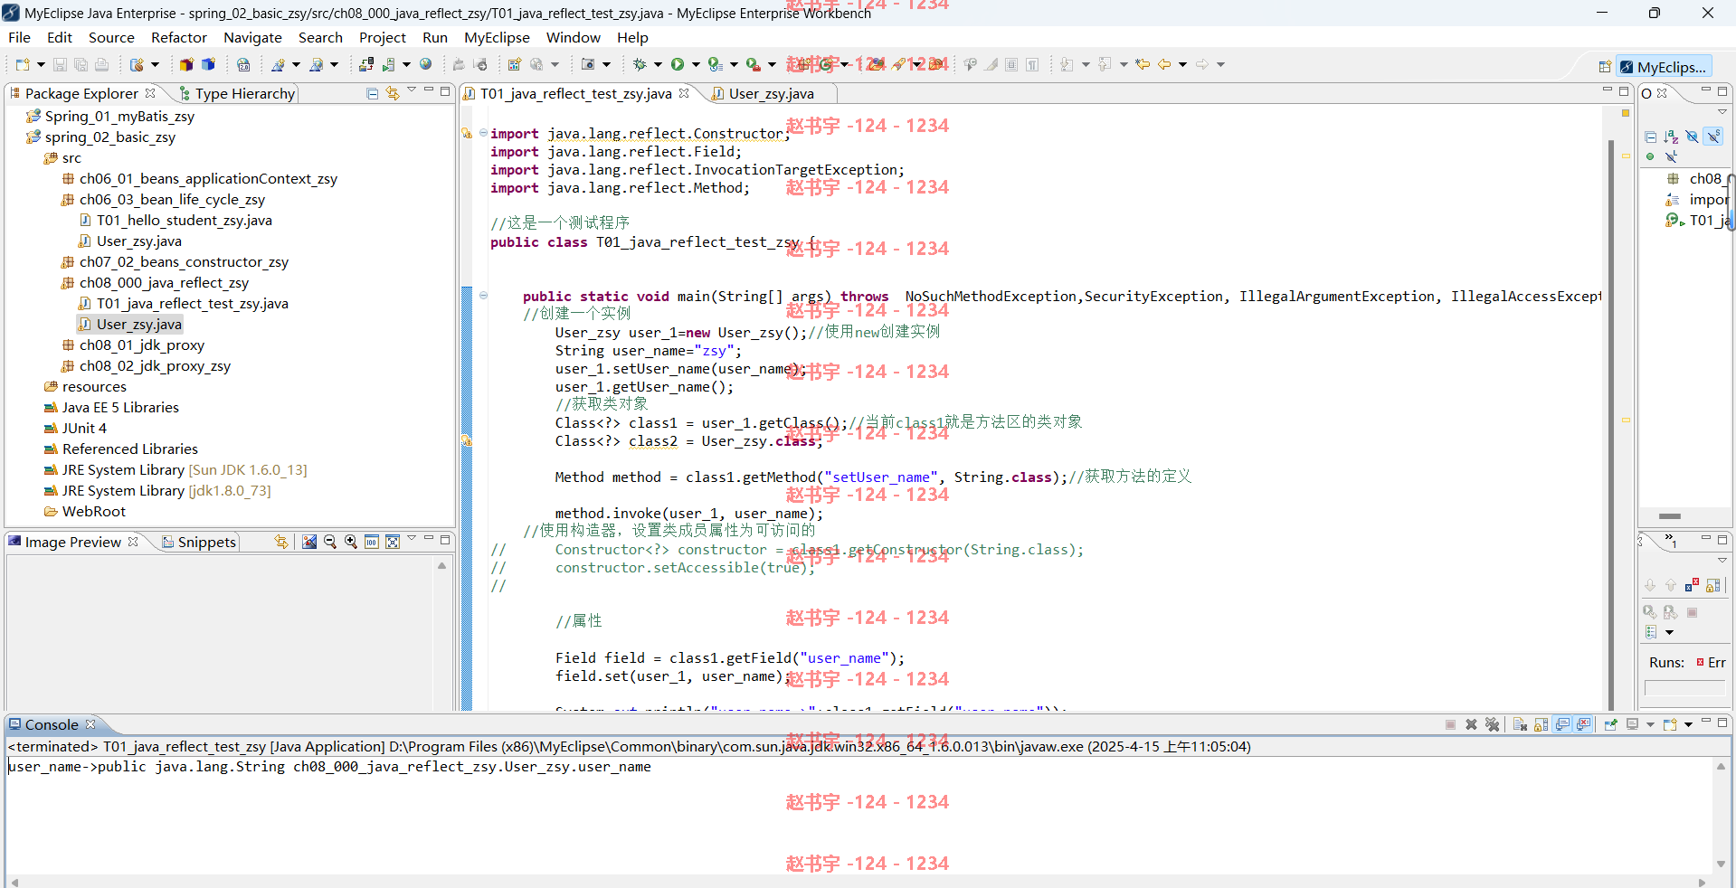Toggle Scroll Lock in Console
Viewport: 1736px width, 888px height.
click(x=1541, y=724)
